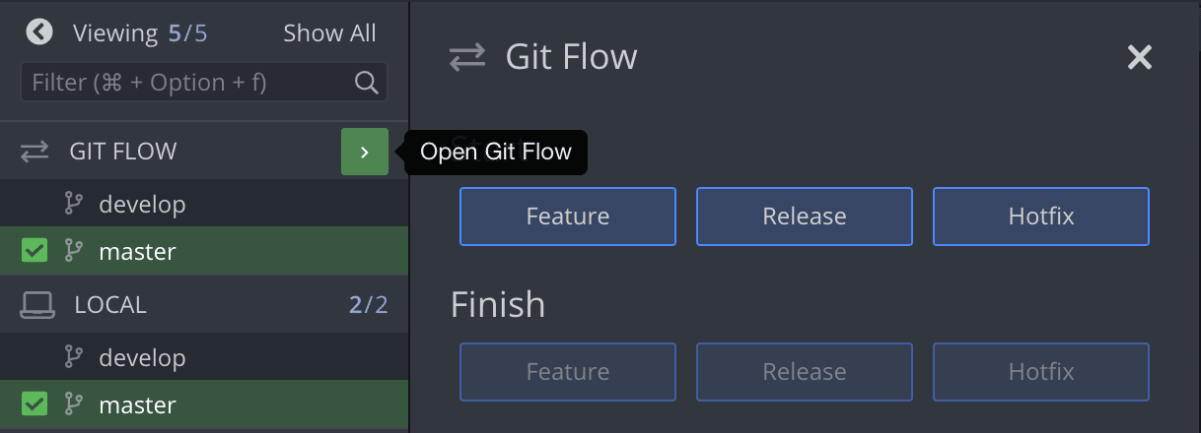Image resolution: width=1201 pixels, height=433 pixels.
Task: Click the Git Flow arrows icon in sidebar
Action: click(35, 152)
